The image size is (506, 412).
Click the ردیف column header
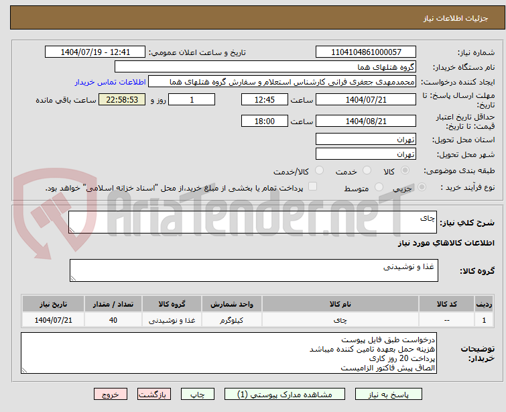pos(484,304)
